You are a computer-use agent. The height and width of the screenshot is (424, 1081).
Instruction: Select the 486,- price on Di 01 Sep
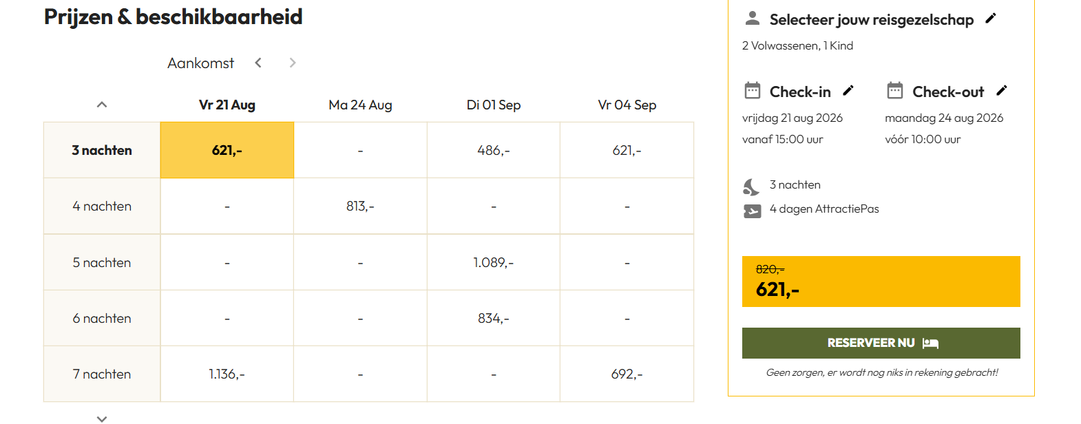494,150
